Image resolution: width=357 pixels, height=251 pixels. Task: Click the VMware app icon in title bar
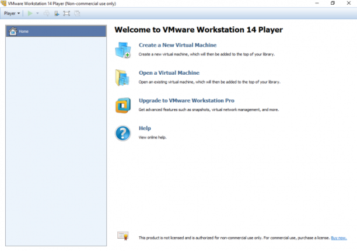tap(3, 4)
